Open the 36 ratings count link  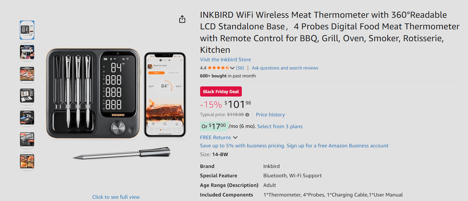click(x=240, y=68)
